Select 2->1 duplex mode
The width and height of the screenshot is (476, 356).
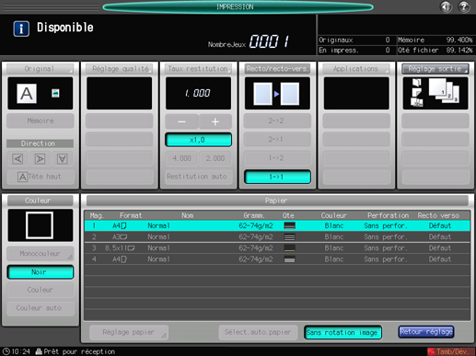click(277, 139)
